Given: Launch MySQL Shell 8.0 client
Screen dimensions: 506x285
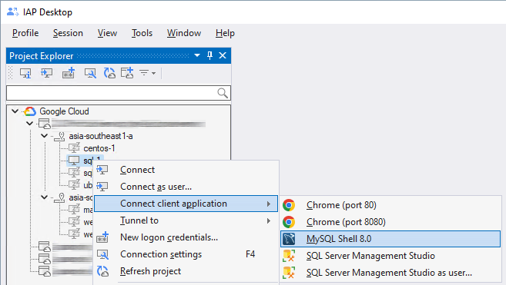Looking at the screenshot, I should [390, 239].
